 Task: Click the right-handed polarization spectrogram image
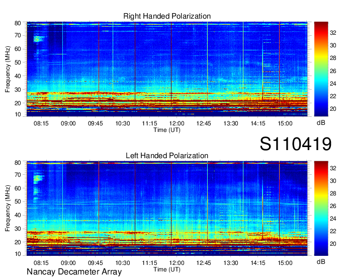[167, 69]
